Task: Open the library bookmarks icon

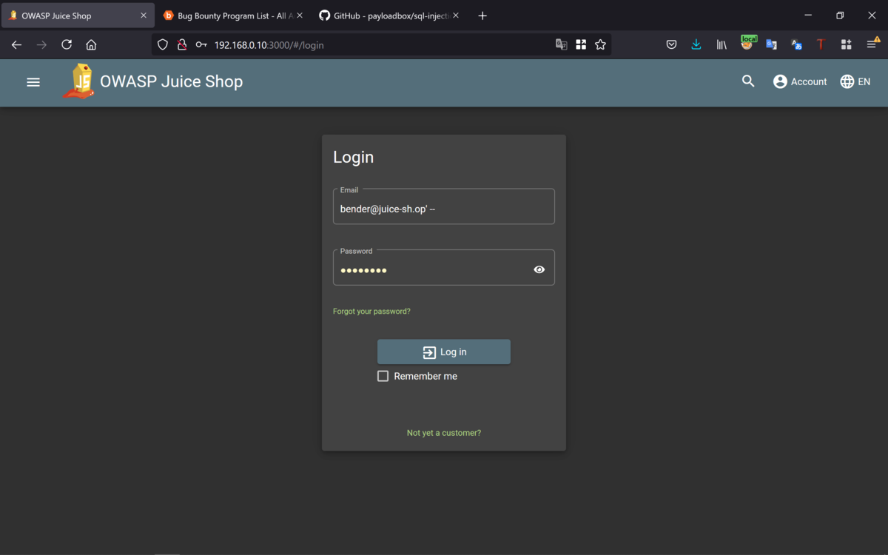Action: pyautogui.click(x=721, y=44)
